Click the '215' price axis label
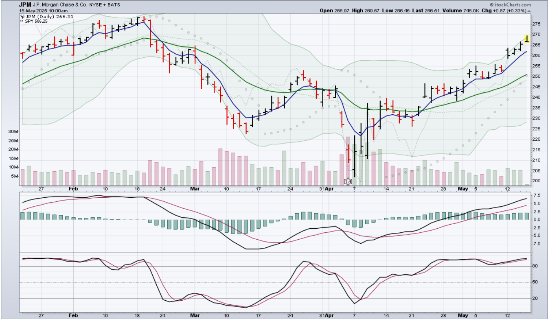548x319 pixels. tap(537, 150)
